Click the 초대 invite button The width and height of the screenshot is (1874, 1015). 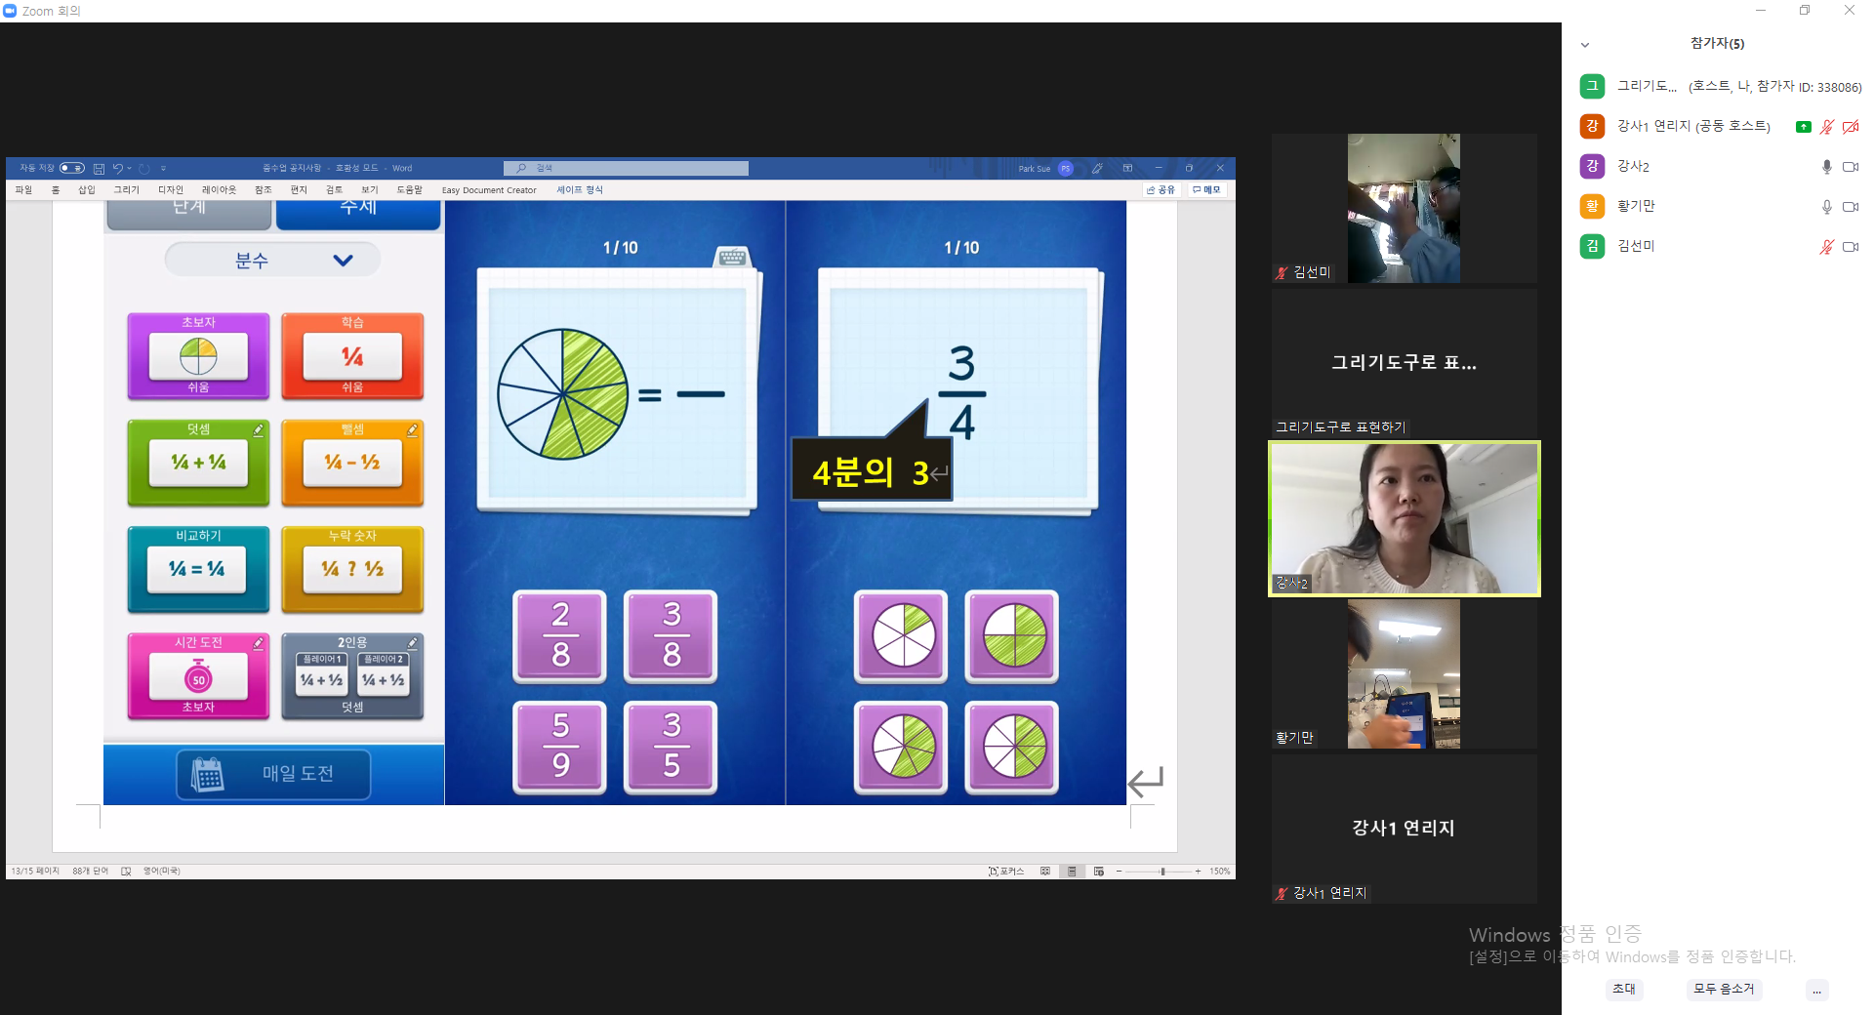(x=1624, y=989)
